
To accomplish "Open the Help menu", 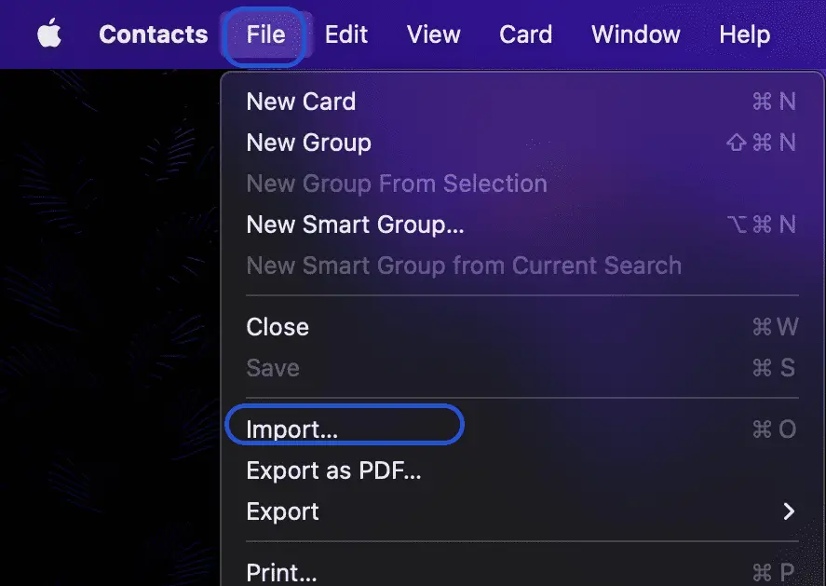I will click(x=745, y=34).
